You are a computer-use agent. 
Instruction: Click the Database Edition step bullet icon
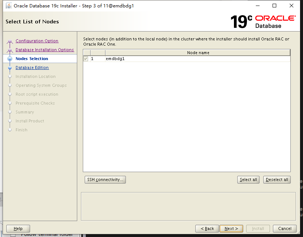point(10,68)
